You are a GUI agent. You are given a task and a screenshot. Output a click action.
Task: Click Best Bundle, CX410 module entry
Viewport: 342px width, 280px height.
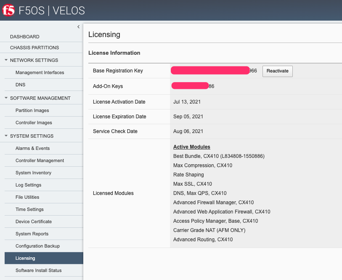[x=219, y=156]
